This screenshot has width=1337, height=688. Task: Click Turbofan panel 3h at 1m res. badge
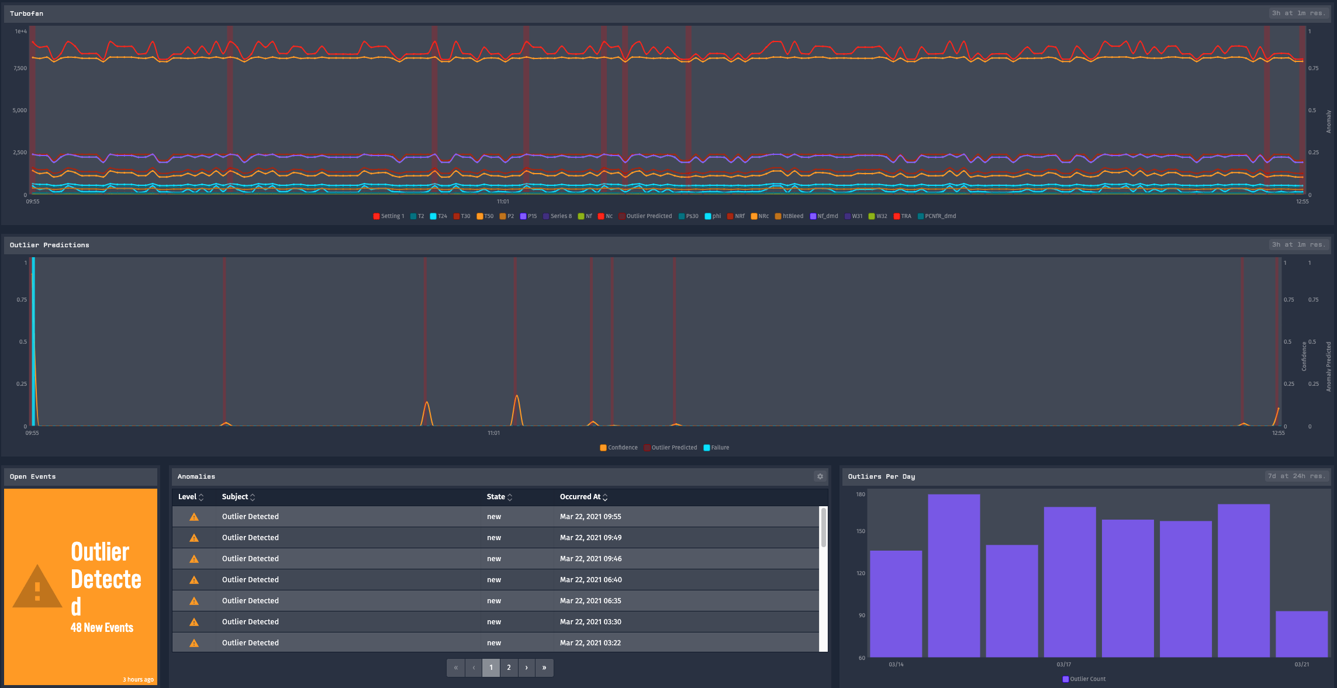point(1298,13)
